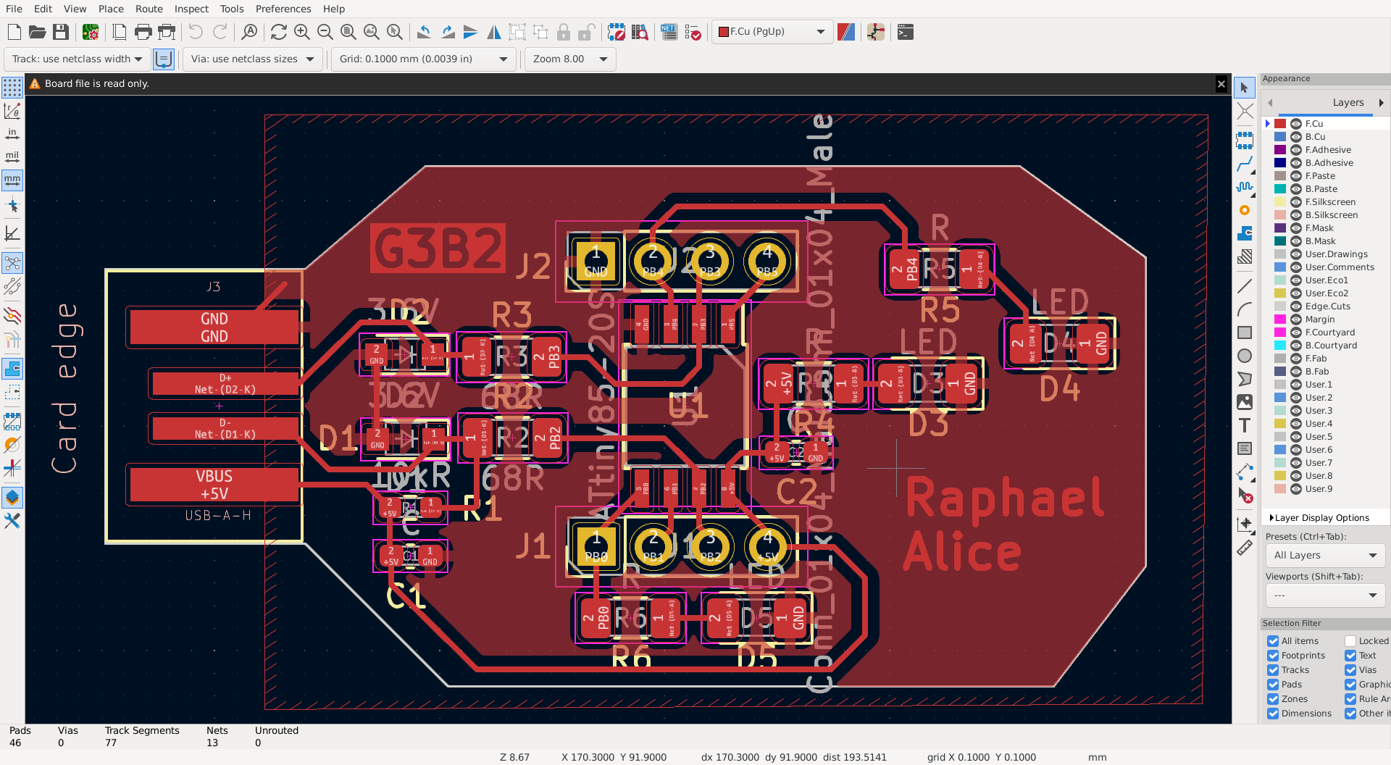
Task: Toggle B.Cu layer visibility eye
Action: point(1296,137)
